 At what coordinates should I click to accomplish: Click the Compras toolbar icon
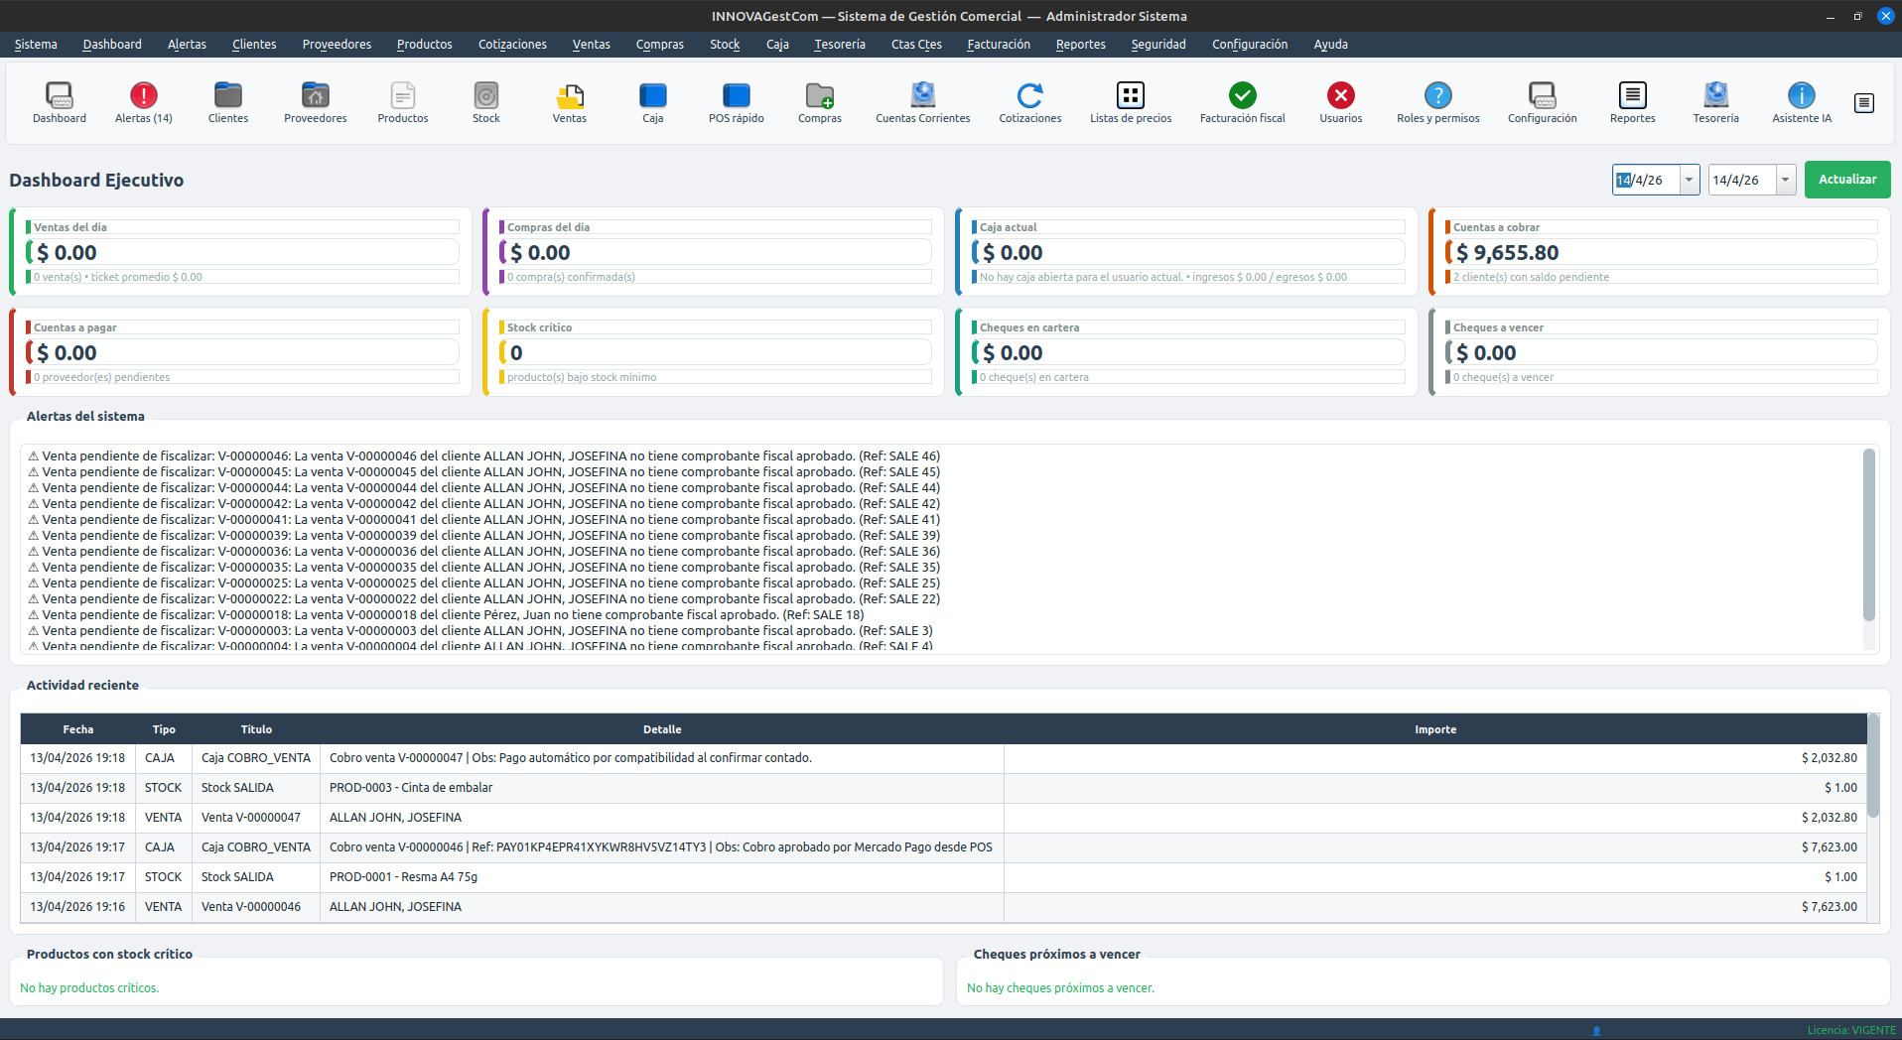click(x=819, y=102)
